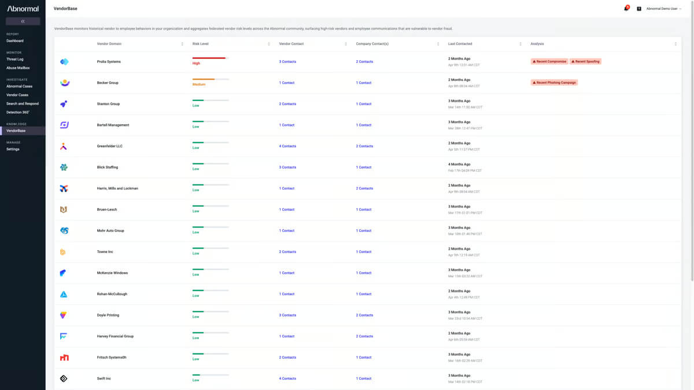Click the High risk bar for Prolia Systems
Screen dimensions: 694x390
211,58
